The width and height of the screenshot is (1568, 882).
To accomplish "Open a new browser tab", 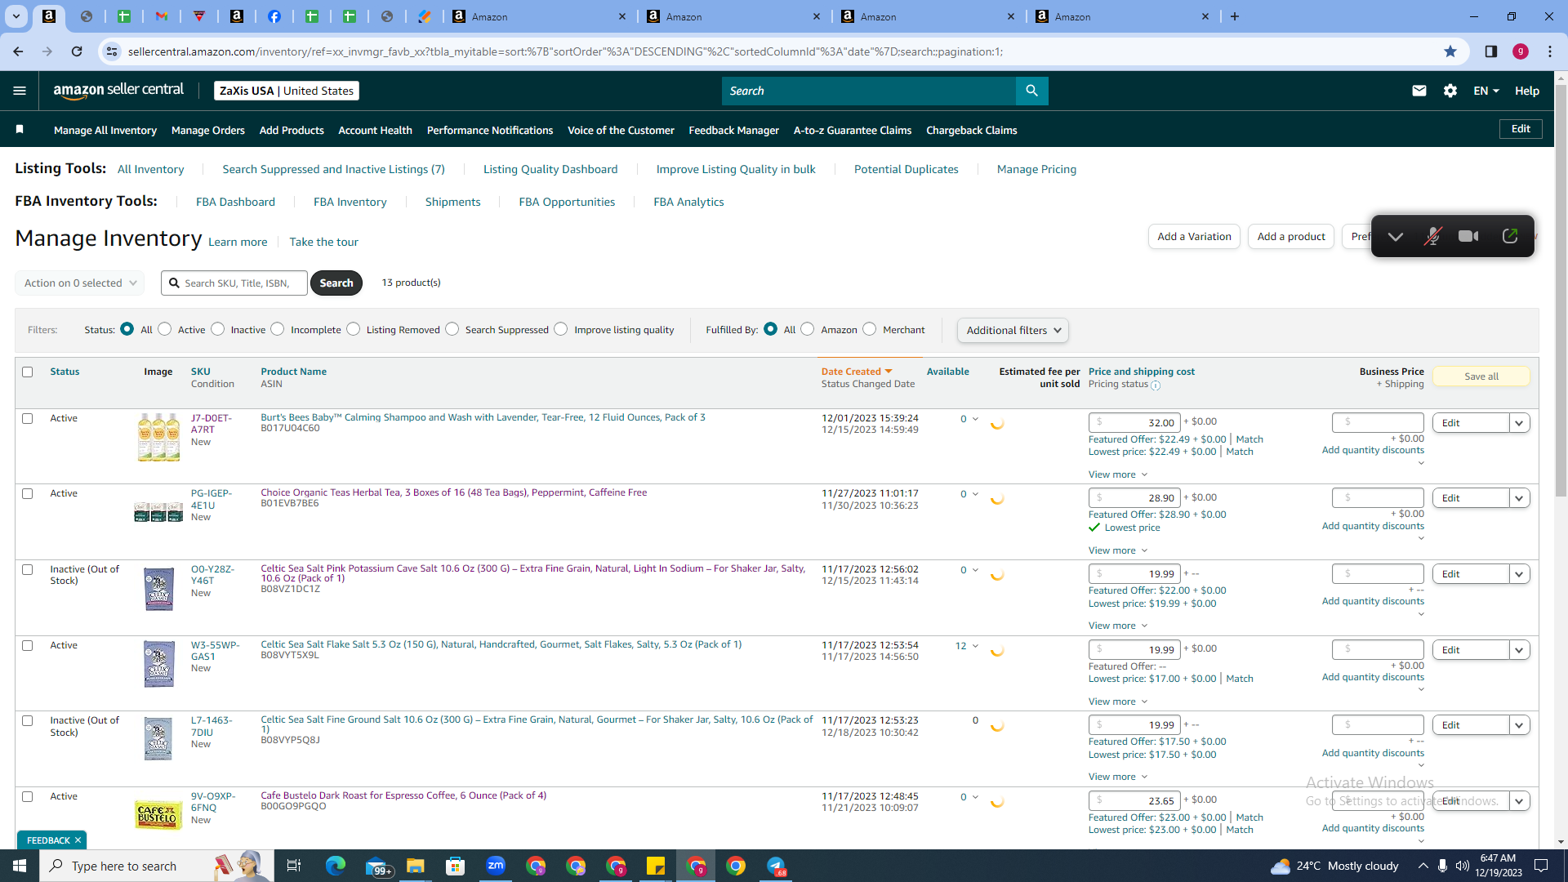I will click(x=1235, y=16).
